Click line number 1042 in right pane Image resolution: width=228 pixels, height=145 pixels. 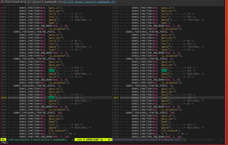coord(116,8)
